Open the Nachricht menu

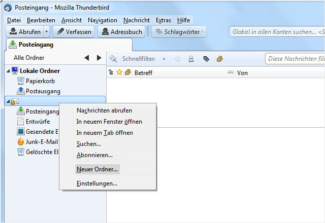(x=137, y=20)
